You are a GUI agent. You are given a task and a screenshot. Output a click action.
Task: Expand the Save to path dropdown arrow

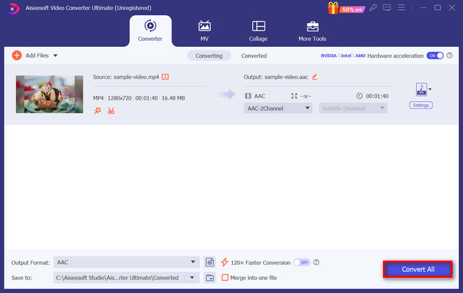pyautogui.click(x=192, y=278)
